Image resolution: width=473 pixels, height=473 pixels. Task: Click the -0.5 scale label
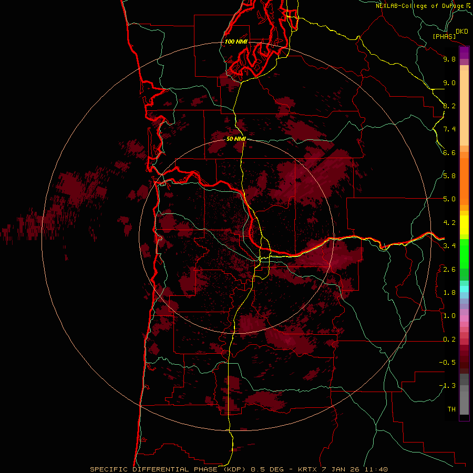coord(447,363)
